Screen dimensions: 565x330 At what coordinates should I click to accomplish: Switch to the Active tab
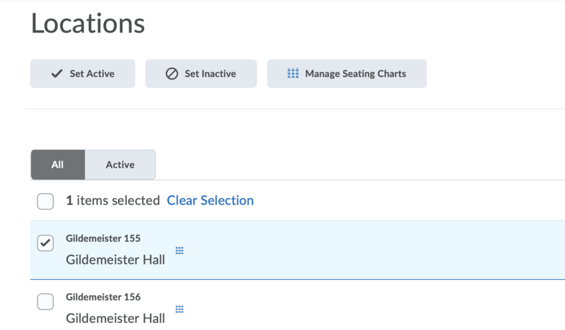(120, 164)
